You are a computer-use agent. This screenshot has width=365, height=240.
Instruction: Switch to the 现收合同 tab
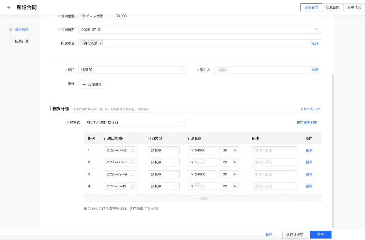[x=333, y=7]
